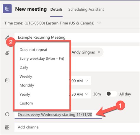Click the add attendees person icon
Viewport: 140px width, 135px height.
[x=7, y=53]
